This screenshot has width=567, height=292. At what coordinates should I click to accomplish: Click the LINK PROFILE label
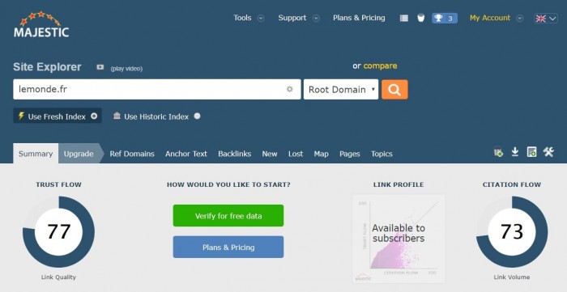tap(399, 184)
